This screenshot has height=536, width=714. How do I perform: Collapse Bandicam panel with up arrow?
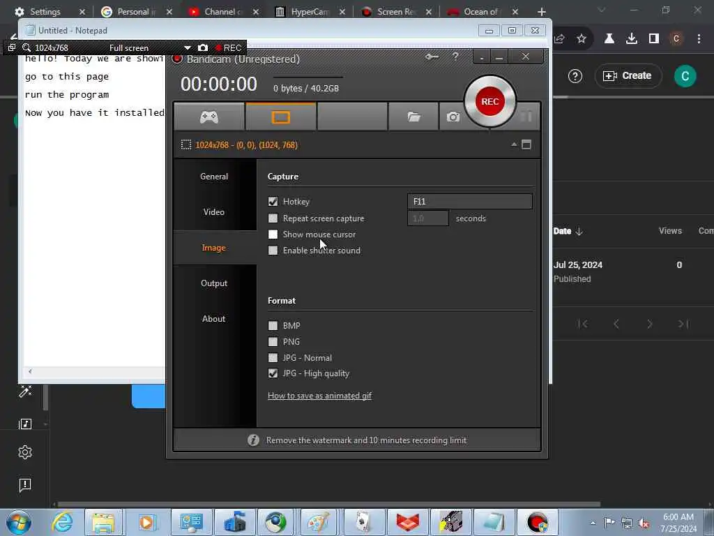(x=514, y=144)
